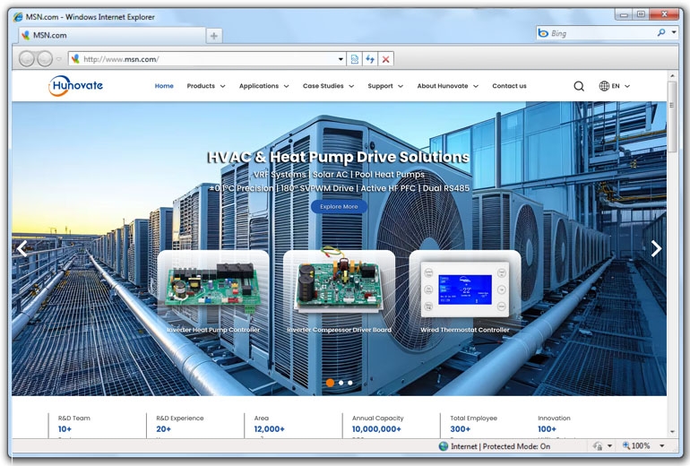The height and width of the screenshot is (466, 690).
Task: Click the Explore More button
Action: pos(339,206)
